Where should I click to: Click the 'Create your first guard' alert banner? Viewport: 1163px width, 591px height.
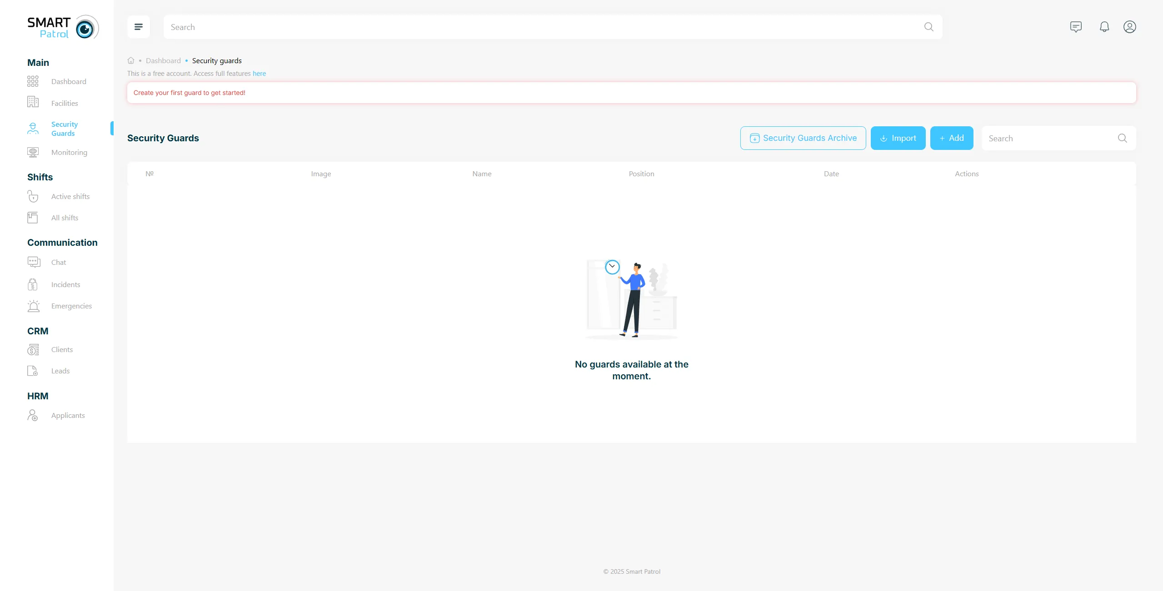(631, 93)
